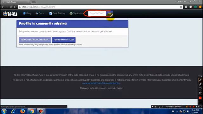203x114 pixels.
Task: Click the 'This profile does not currently exist' message
Action: click(x=65, y=32)
